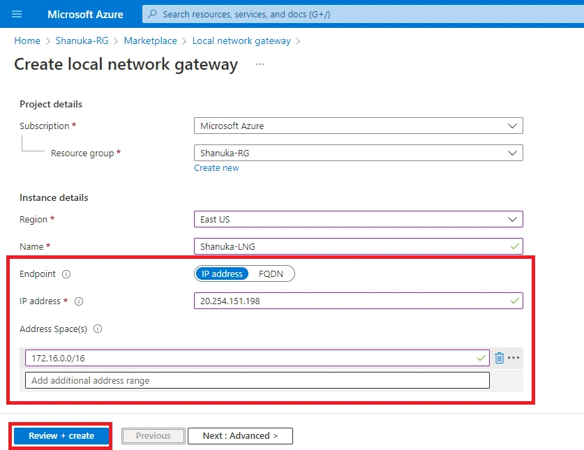Go to the Home breadcrumb
The image size is (584, 450).
pyautogui.click(x=27, y=40)
